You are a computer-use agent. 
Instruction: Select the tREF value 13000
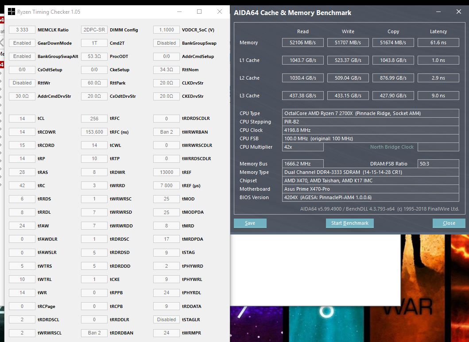[x=167, y=173]
